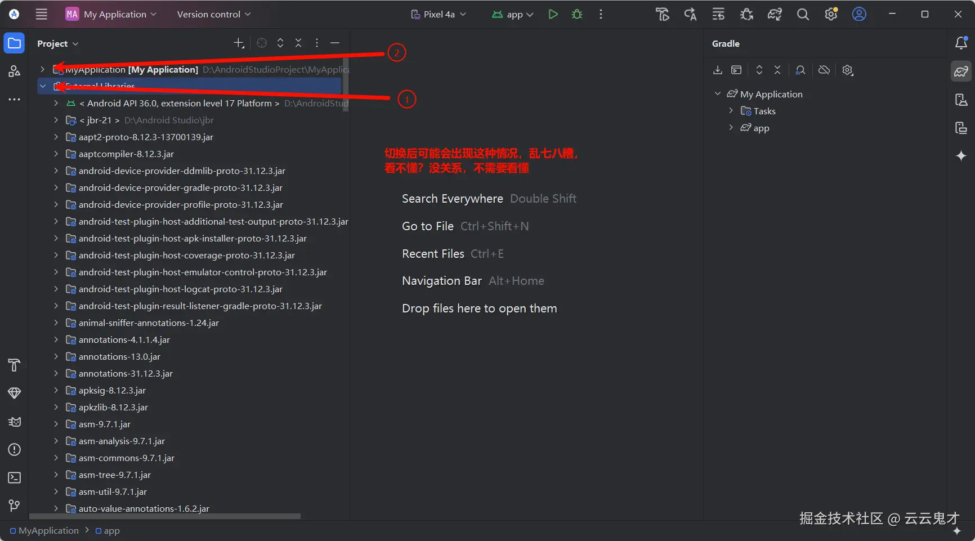Start debugging with the bug icon
The width and height of the screenshot is (975, 541).
pos(577,14)
